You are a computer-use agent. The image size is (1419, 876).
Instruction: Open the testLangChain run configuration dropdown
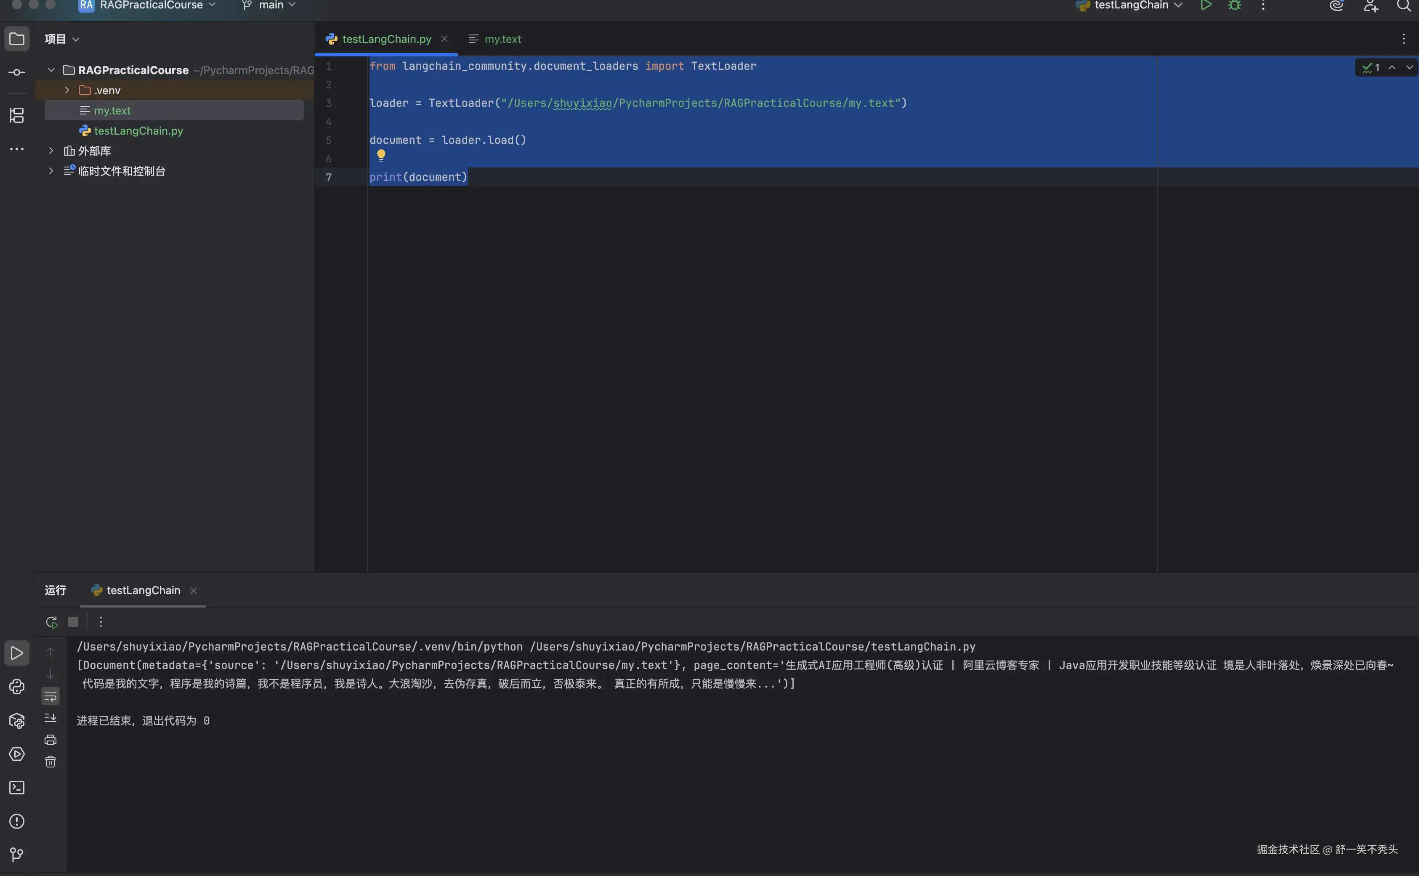1130,6
